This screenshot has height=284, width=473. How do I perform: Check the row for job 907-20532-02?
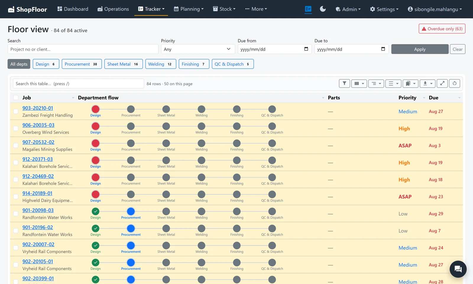16,146
